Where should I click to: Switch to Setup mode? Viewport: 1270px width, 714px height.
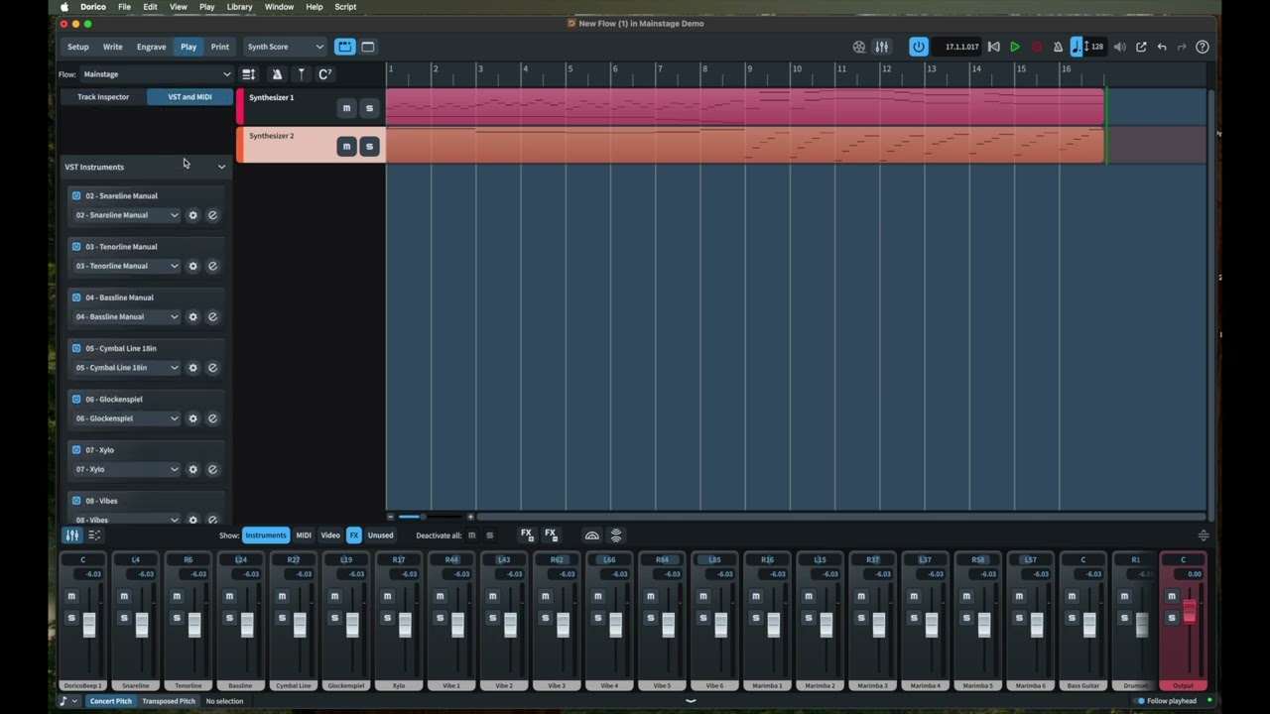(77, 47)
